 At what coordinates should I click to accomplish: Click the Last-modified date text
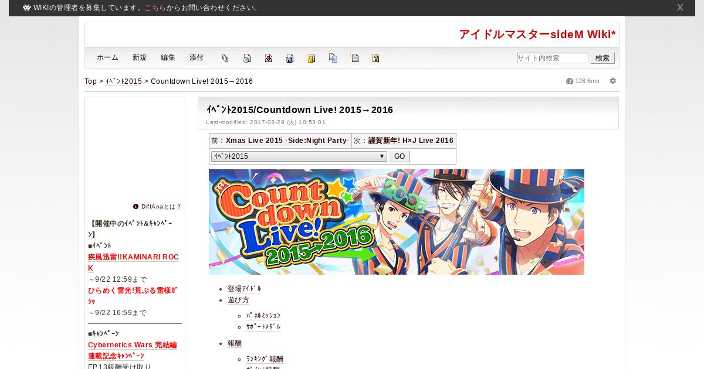266,122
